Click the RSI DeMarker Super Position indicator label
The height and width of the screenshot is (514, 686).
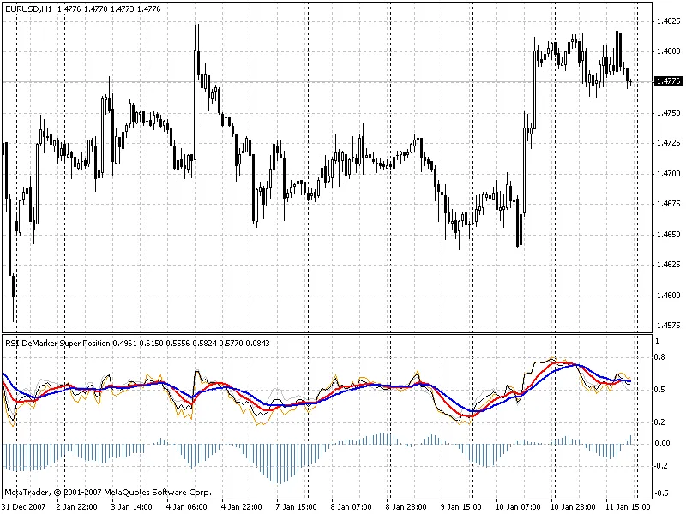[x=58, y=343]
